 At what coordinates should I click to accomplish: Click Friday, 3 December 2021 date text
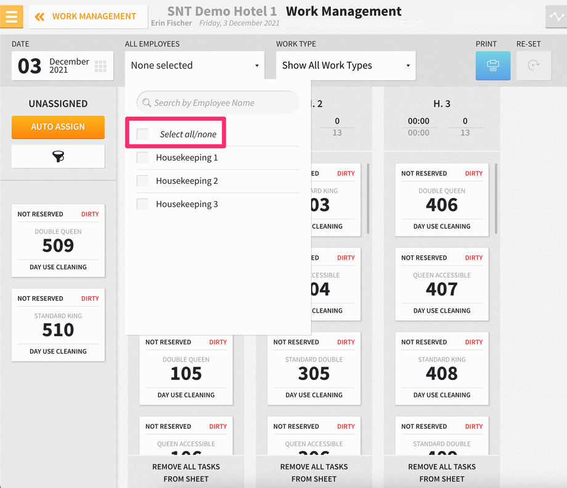[239, 23]
